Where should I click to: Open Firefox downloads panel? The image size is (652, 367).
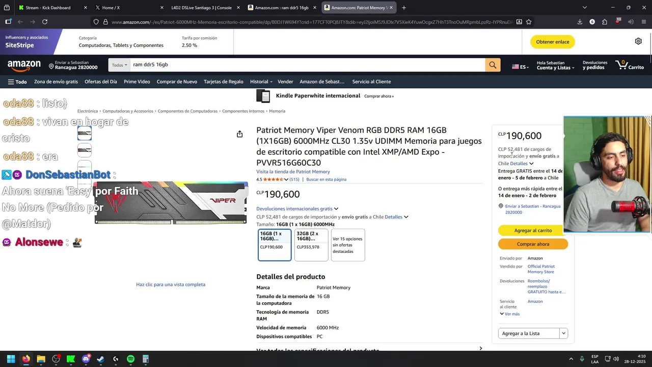(580, 22)
